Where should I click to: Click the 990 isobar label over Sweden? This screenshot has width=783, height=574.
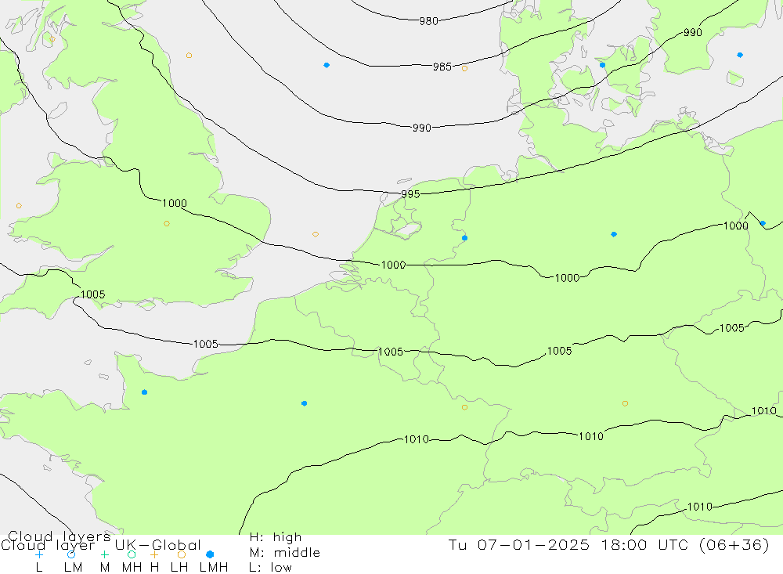pos(693,32)
